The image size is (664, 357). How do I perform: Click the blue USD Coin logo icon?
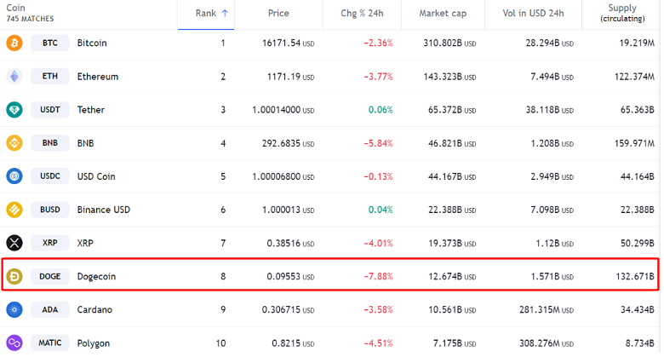click(x=14, y=176)
